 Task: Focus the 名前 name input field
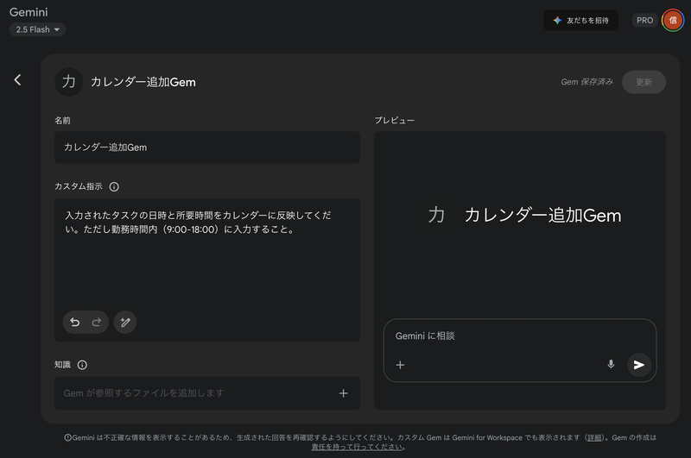[207, 147]
